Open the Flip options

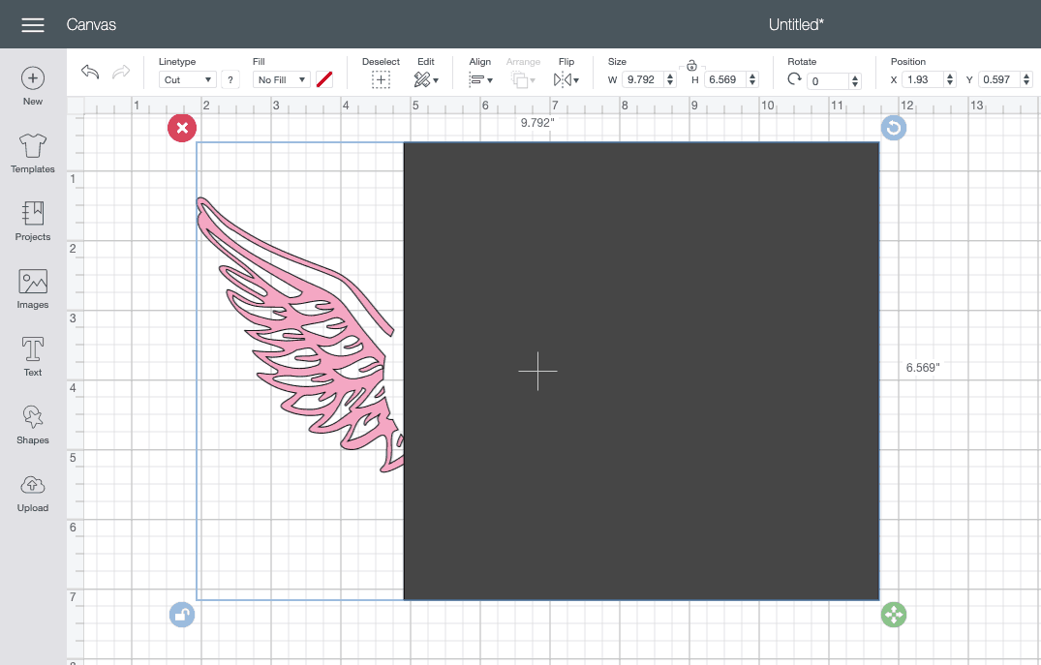pos(566,80)
